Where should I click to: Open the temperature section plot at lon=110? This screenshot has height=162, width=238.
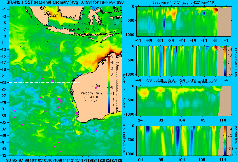point(184,21)
